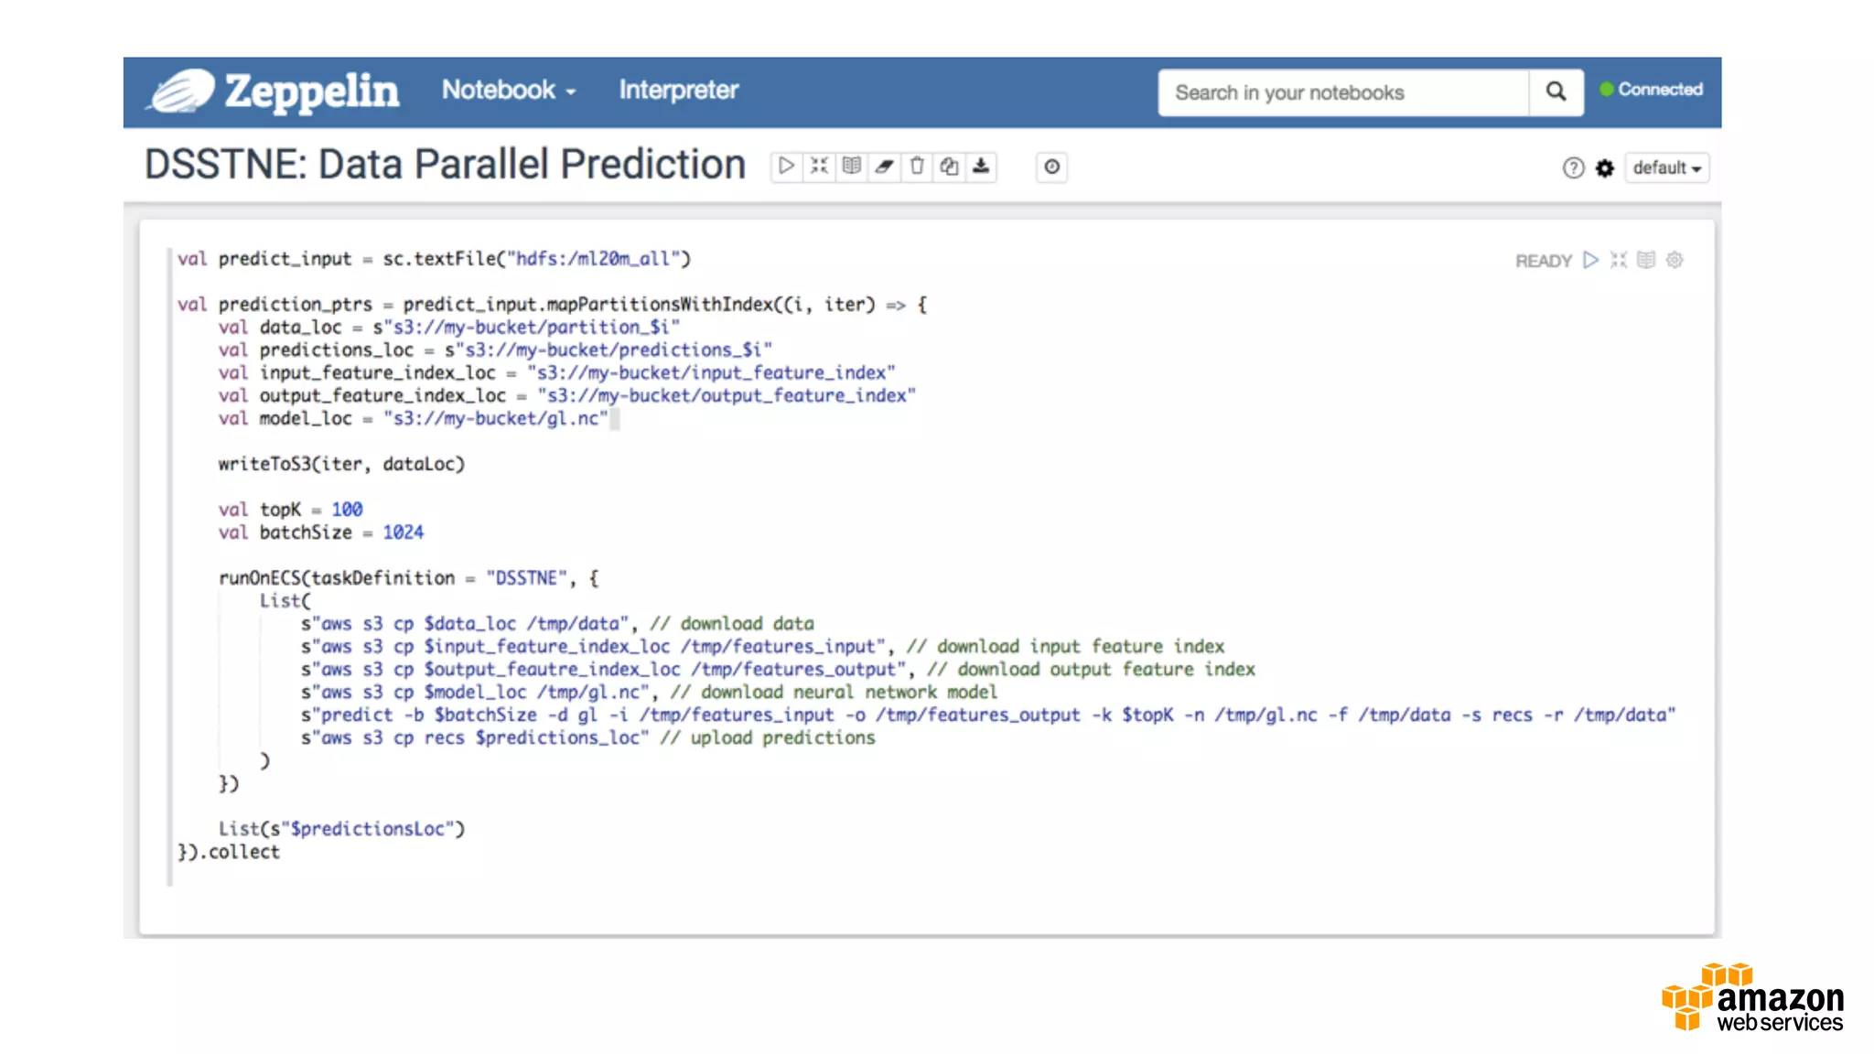This screenshot has width=1874, height=1054.
Task: Run this paragraph with play icon
Action: point(1591,261)
